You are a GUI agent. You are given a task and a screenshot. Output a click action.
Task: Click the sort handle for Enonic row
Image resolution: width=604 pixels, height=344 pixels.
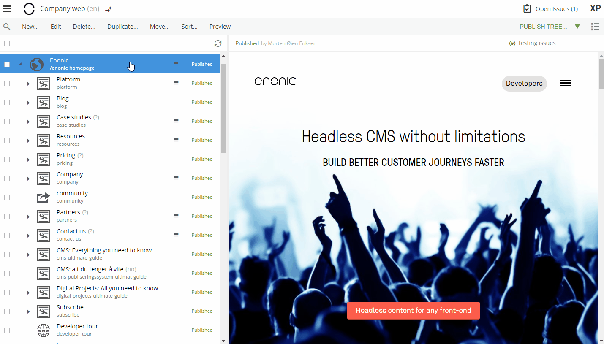(x=176, y=64)
